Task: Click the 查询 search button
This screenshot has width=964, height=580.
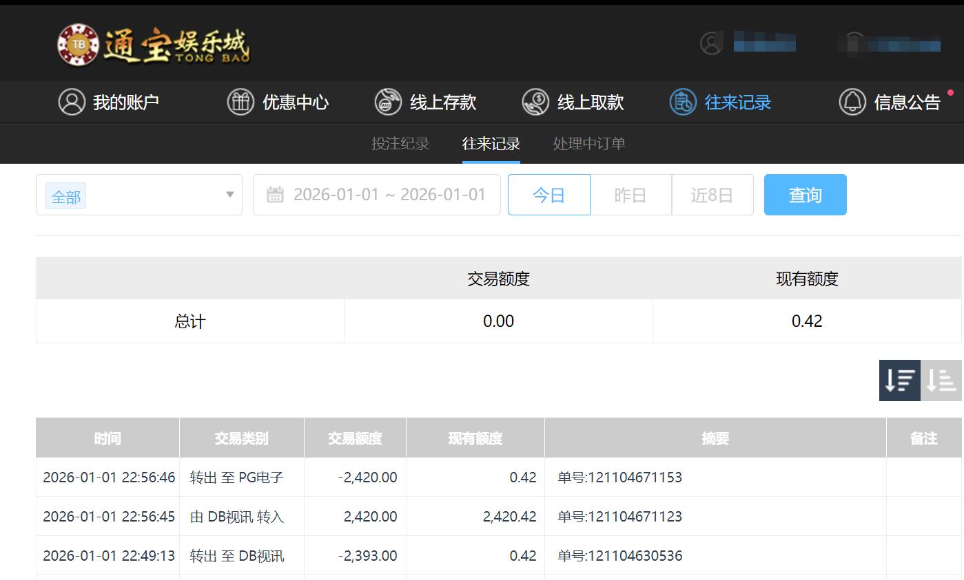Action: [x=805, y=195]
